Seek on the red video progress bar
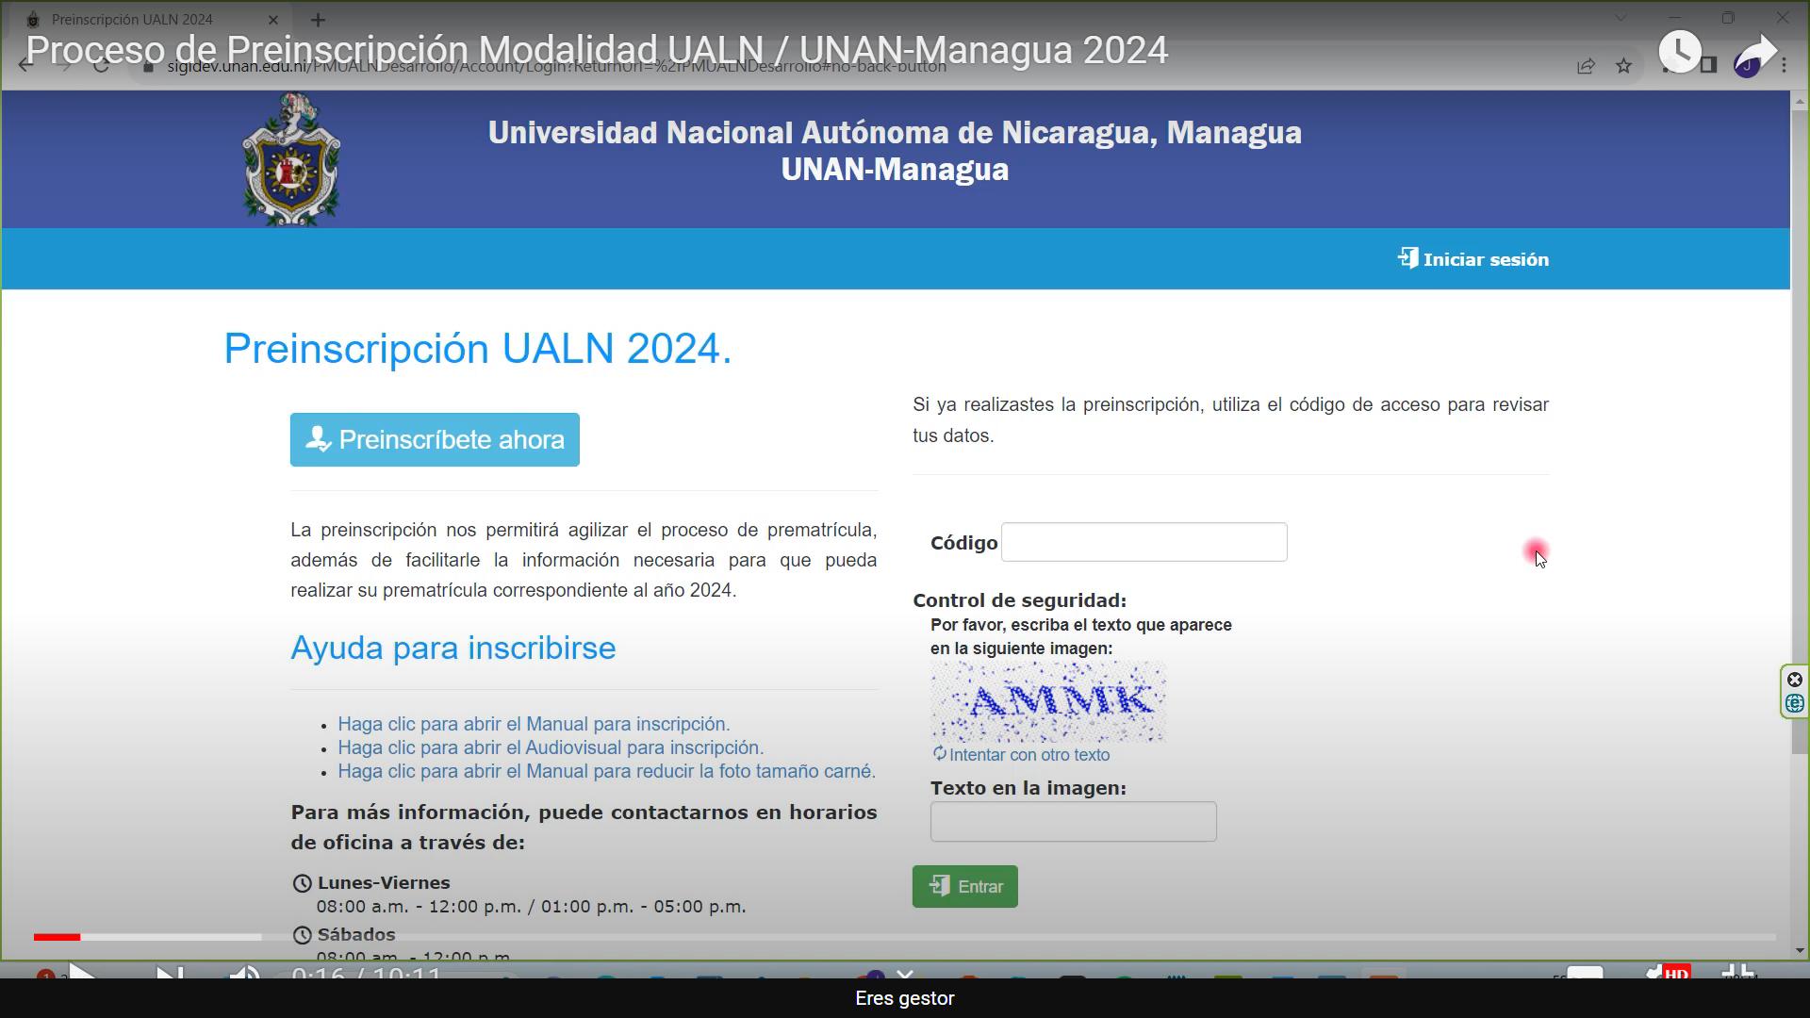This screenshot has width=1810, height=1018. [x=57, y=937]
